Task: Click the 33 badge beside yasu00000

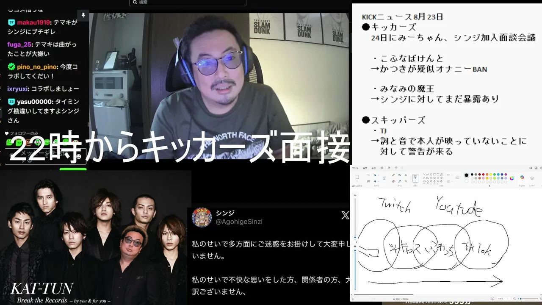Action: [x=11, y=102]
